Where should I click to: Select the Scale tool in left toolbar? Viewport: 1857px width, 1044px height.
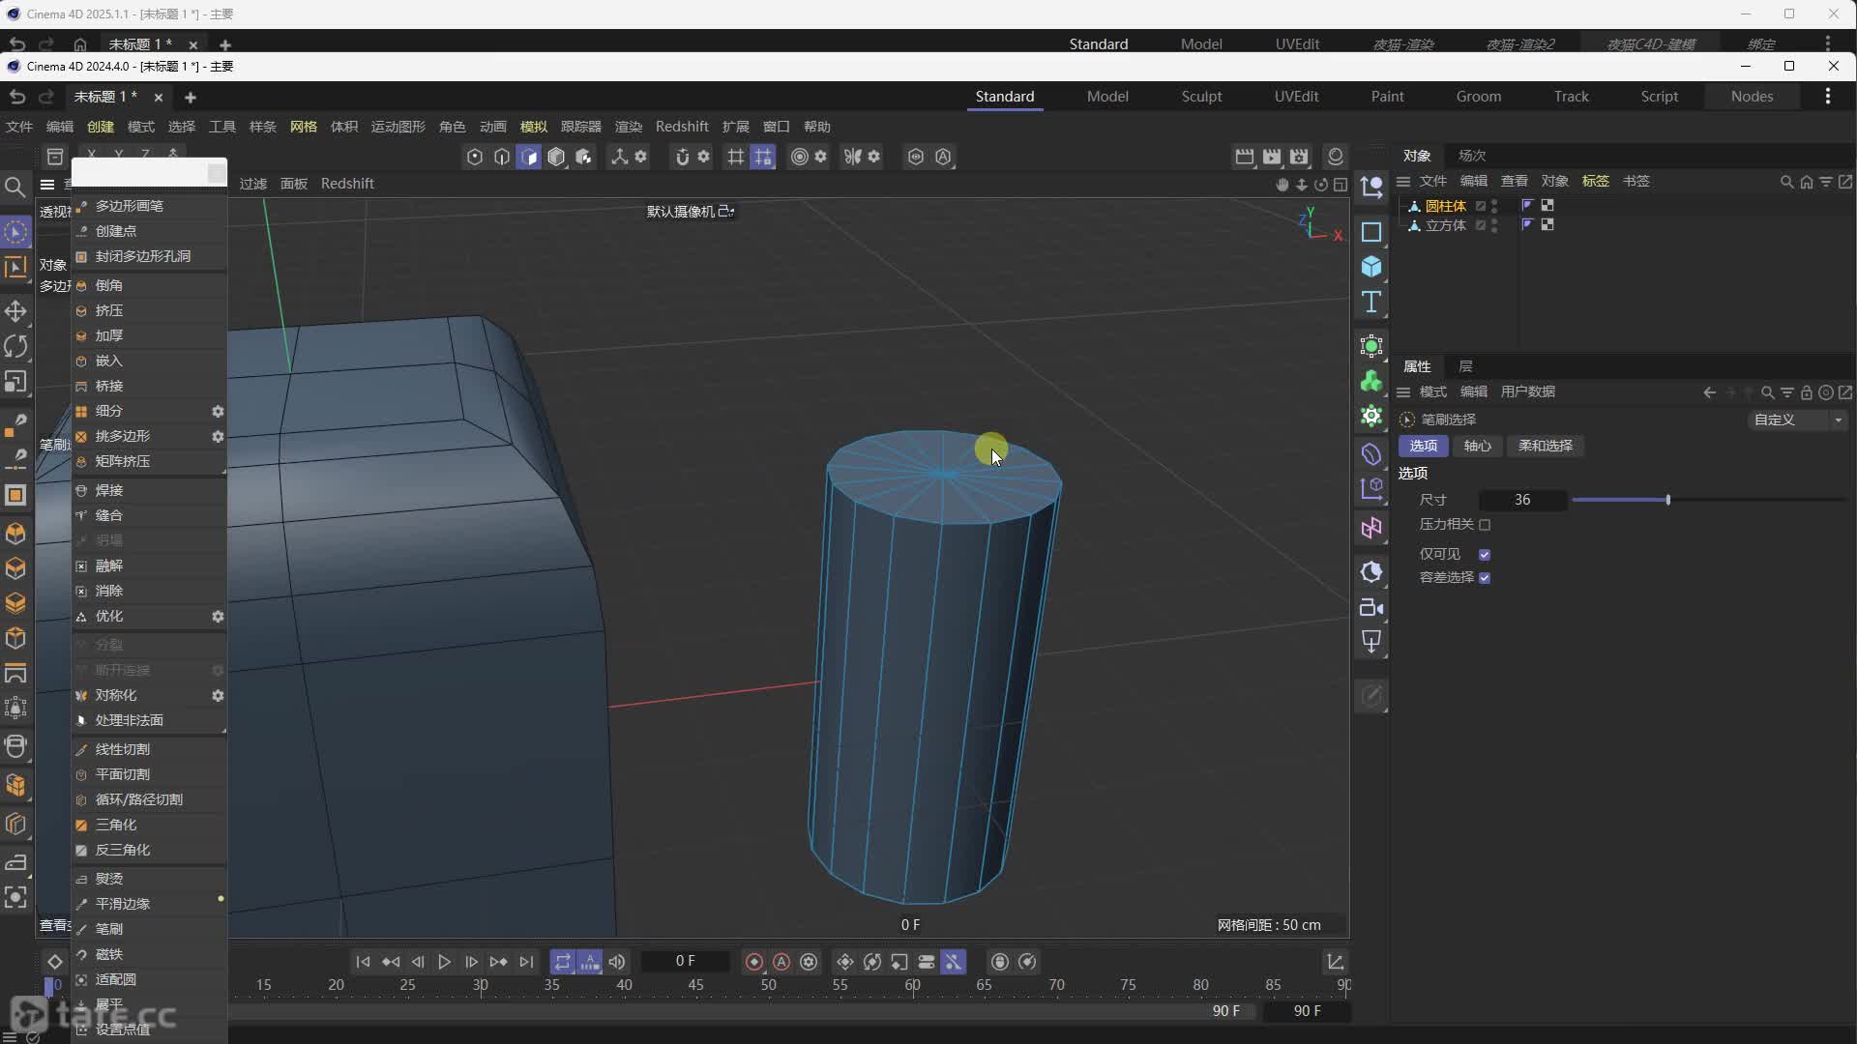click(x=15, y=382)
